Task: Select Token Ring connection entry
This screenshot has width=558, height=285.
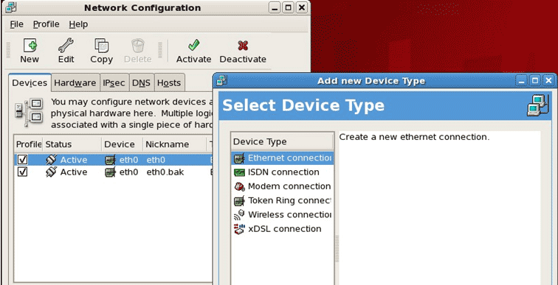Action: [x=283, y=200]
